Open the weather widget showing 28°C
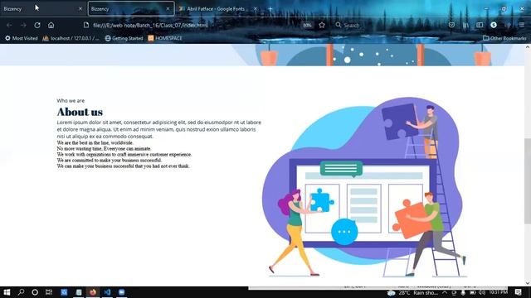Image resolution: width=531 pixels, height=298 pixels. [413, 292]
